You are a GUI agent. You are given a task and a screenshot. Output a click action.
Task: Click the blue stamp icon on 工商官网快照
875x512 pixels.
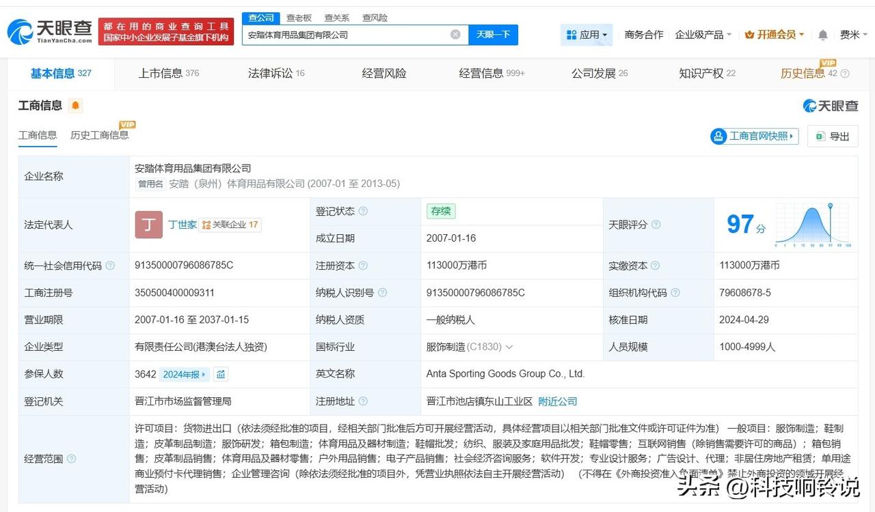tap(718, 136)
